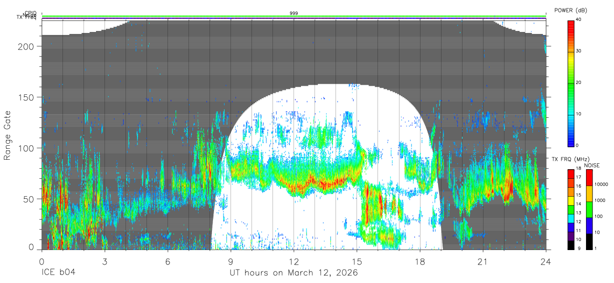614x283 pixels.
Task: Click the '15' UT hour tick label
Action: pyautogui.click(x=357, y=261)
